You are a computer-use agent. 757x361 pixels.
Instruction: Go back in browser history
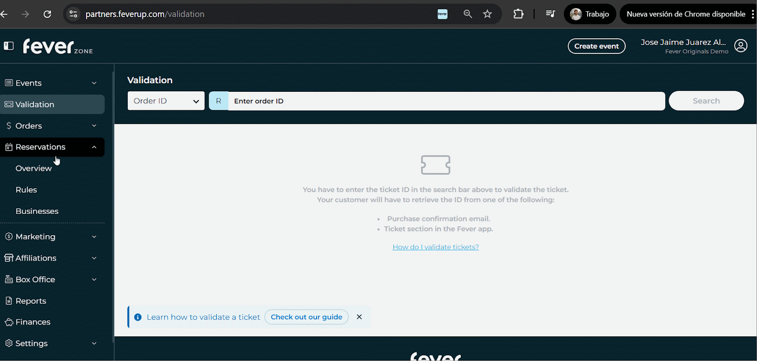pos(4,14)
